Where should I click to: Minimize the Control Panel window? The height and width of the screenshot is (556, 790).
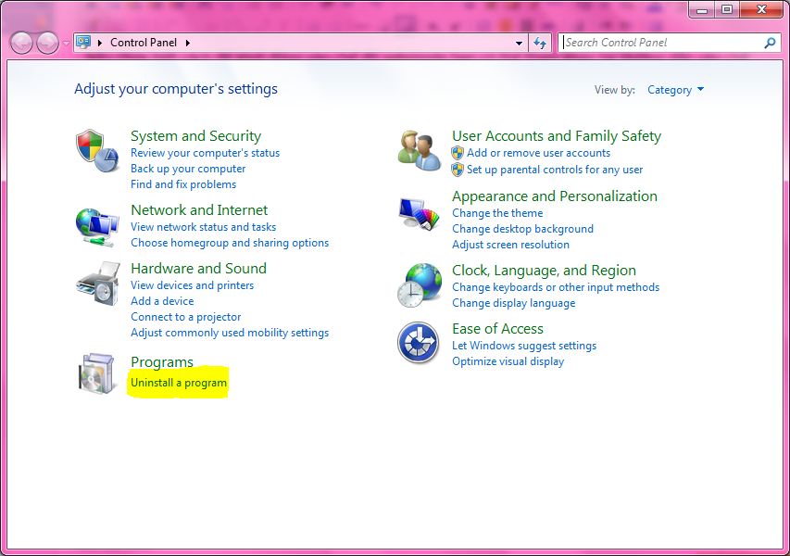(702, 9)
